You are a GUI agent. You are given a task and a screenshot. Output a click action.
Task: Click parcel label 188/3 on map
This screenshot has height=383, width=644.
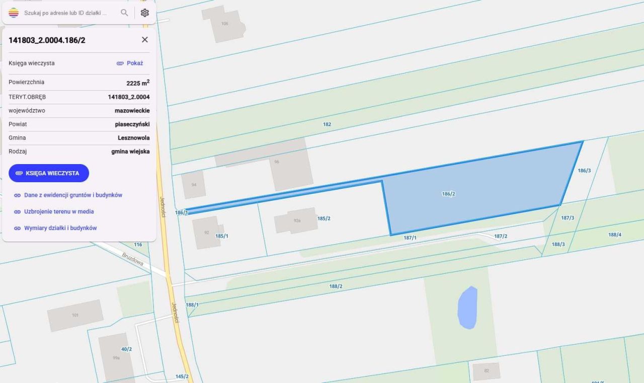pos(558,244)
